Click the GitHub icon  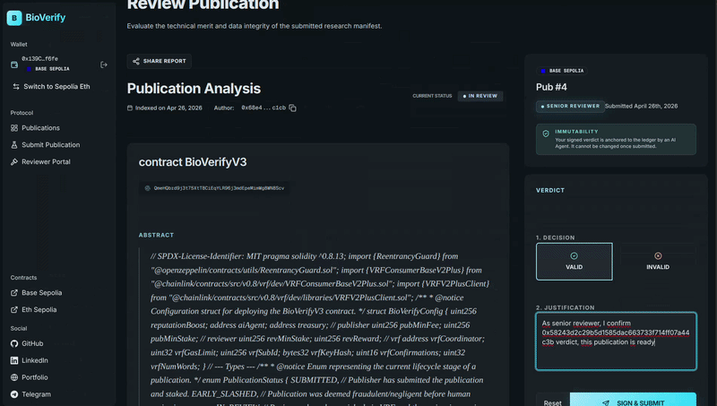(14, 343)
